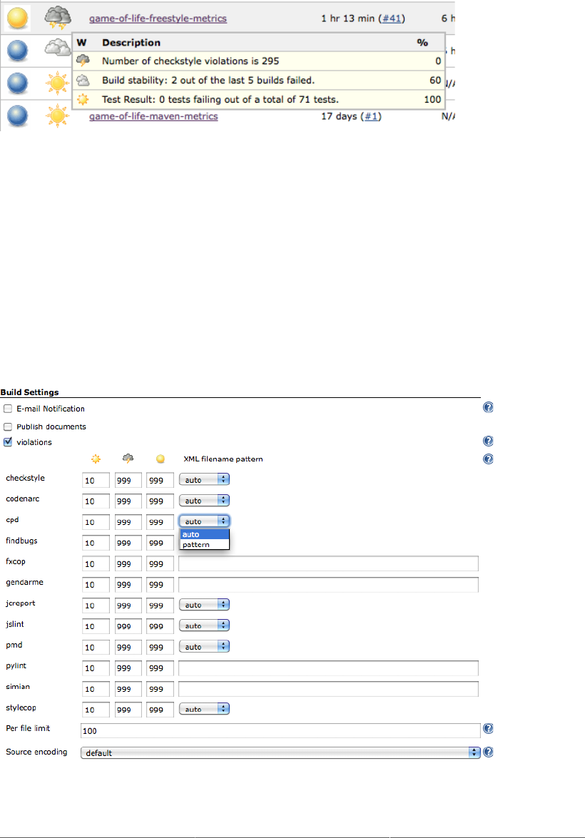Click storm icon in checkstyle violations tooltip row
585x838 pixels.
83,61
